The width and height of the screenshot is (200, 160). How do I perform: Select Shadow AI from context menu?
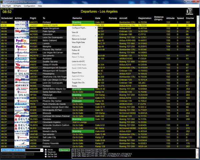point(76,47)
